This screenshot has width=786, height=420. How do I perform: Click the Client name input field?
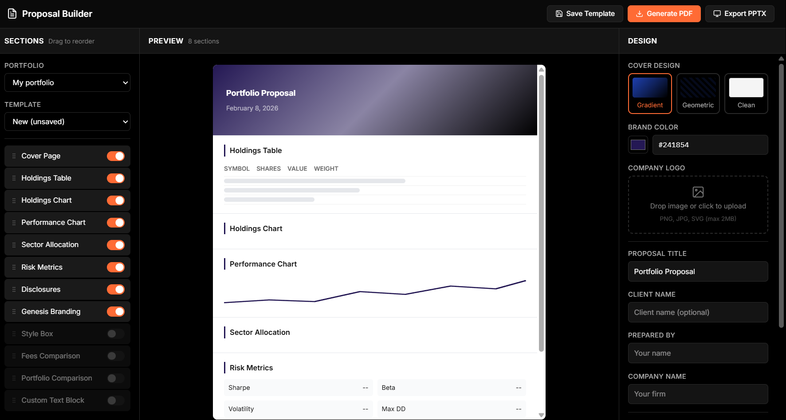pyautogui.click(x=698, y=312)
